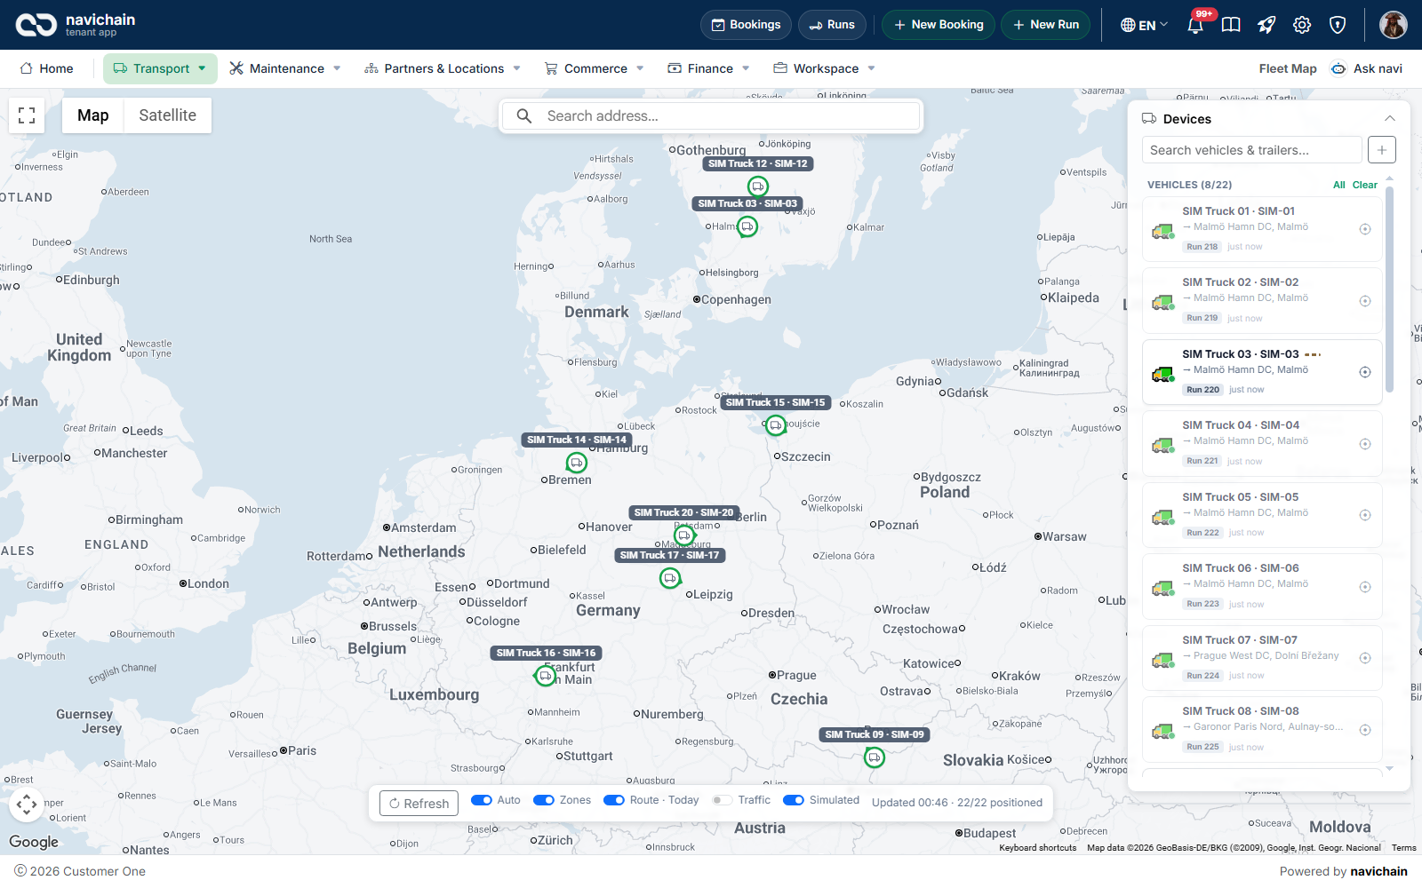Open the Finance menu
Screen dimensions: 1422x888
(x=709, y=68)
